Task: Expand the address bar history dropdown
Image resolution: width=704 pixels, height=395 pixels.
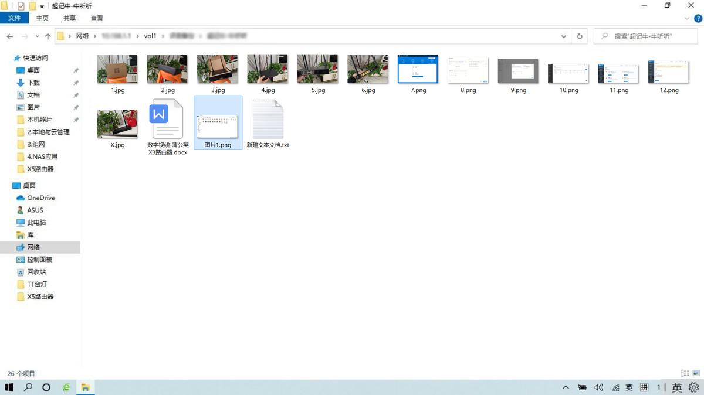Action: coord(564,36)
